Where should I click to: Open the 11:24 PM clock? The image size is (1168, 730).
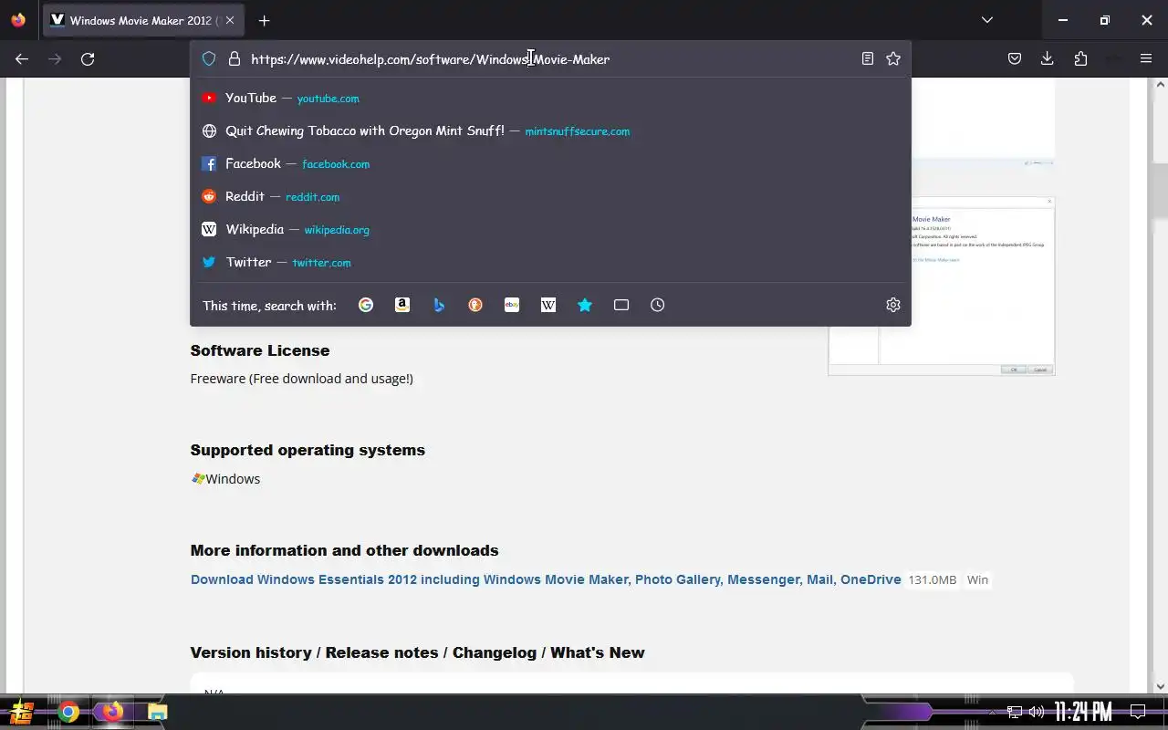(x=1083, y=712)
